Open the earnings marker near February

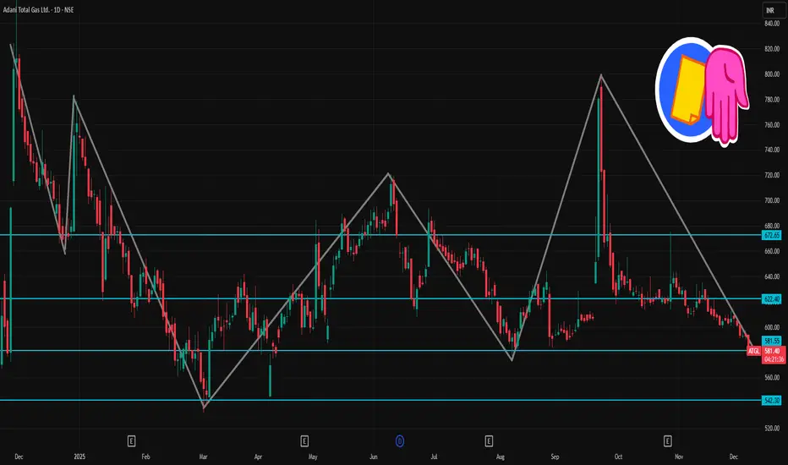pos(131,441)
